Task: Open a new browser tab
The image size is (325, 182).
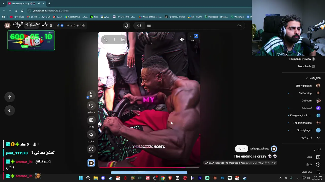Action: (49, 4)
